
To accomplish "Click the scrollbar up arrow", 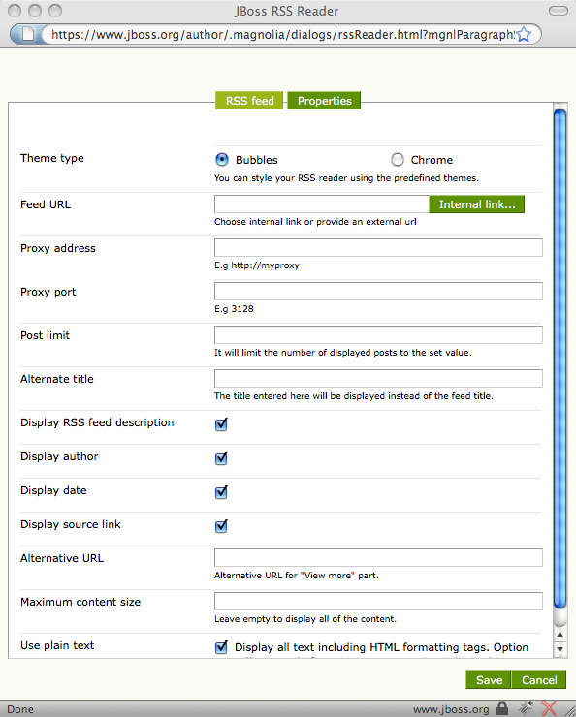I will pos(560,635).
